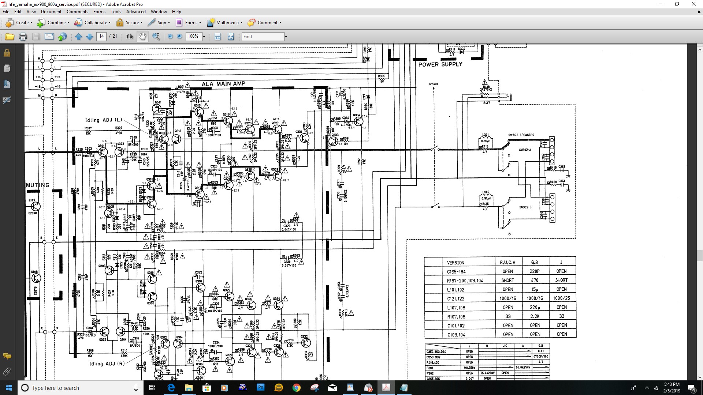Screen dimensions: 703x395
Task: Activate the Hand tool
Action: pos(142,37)
